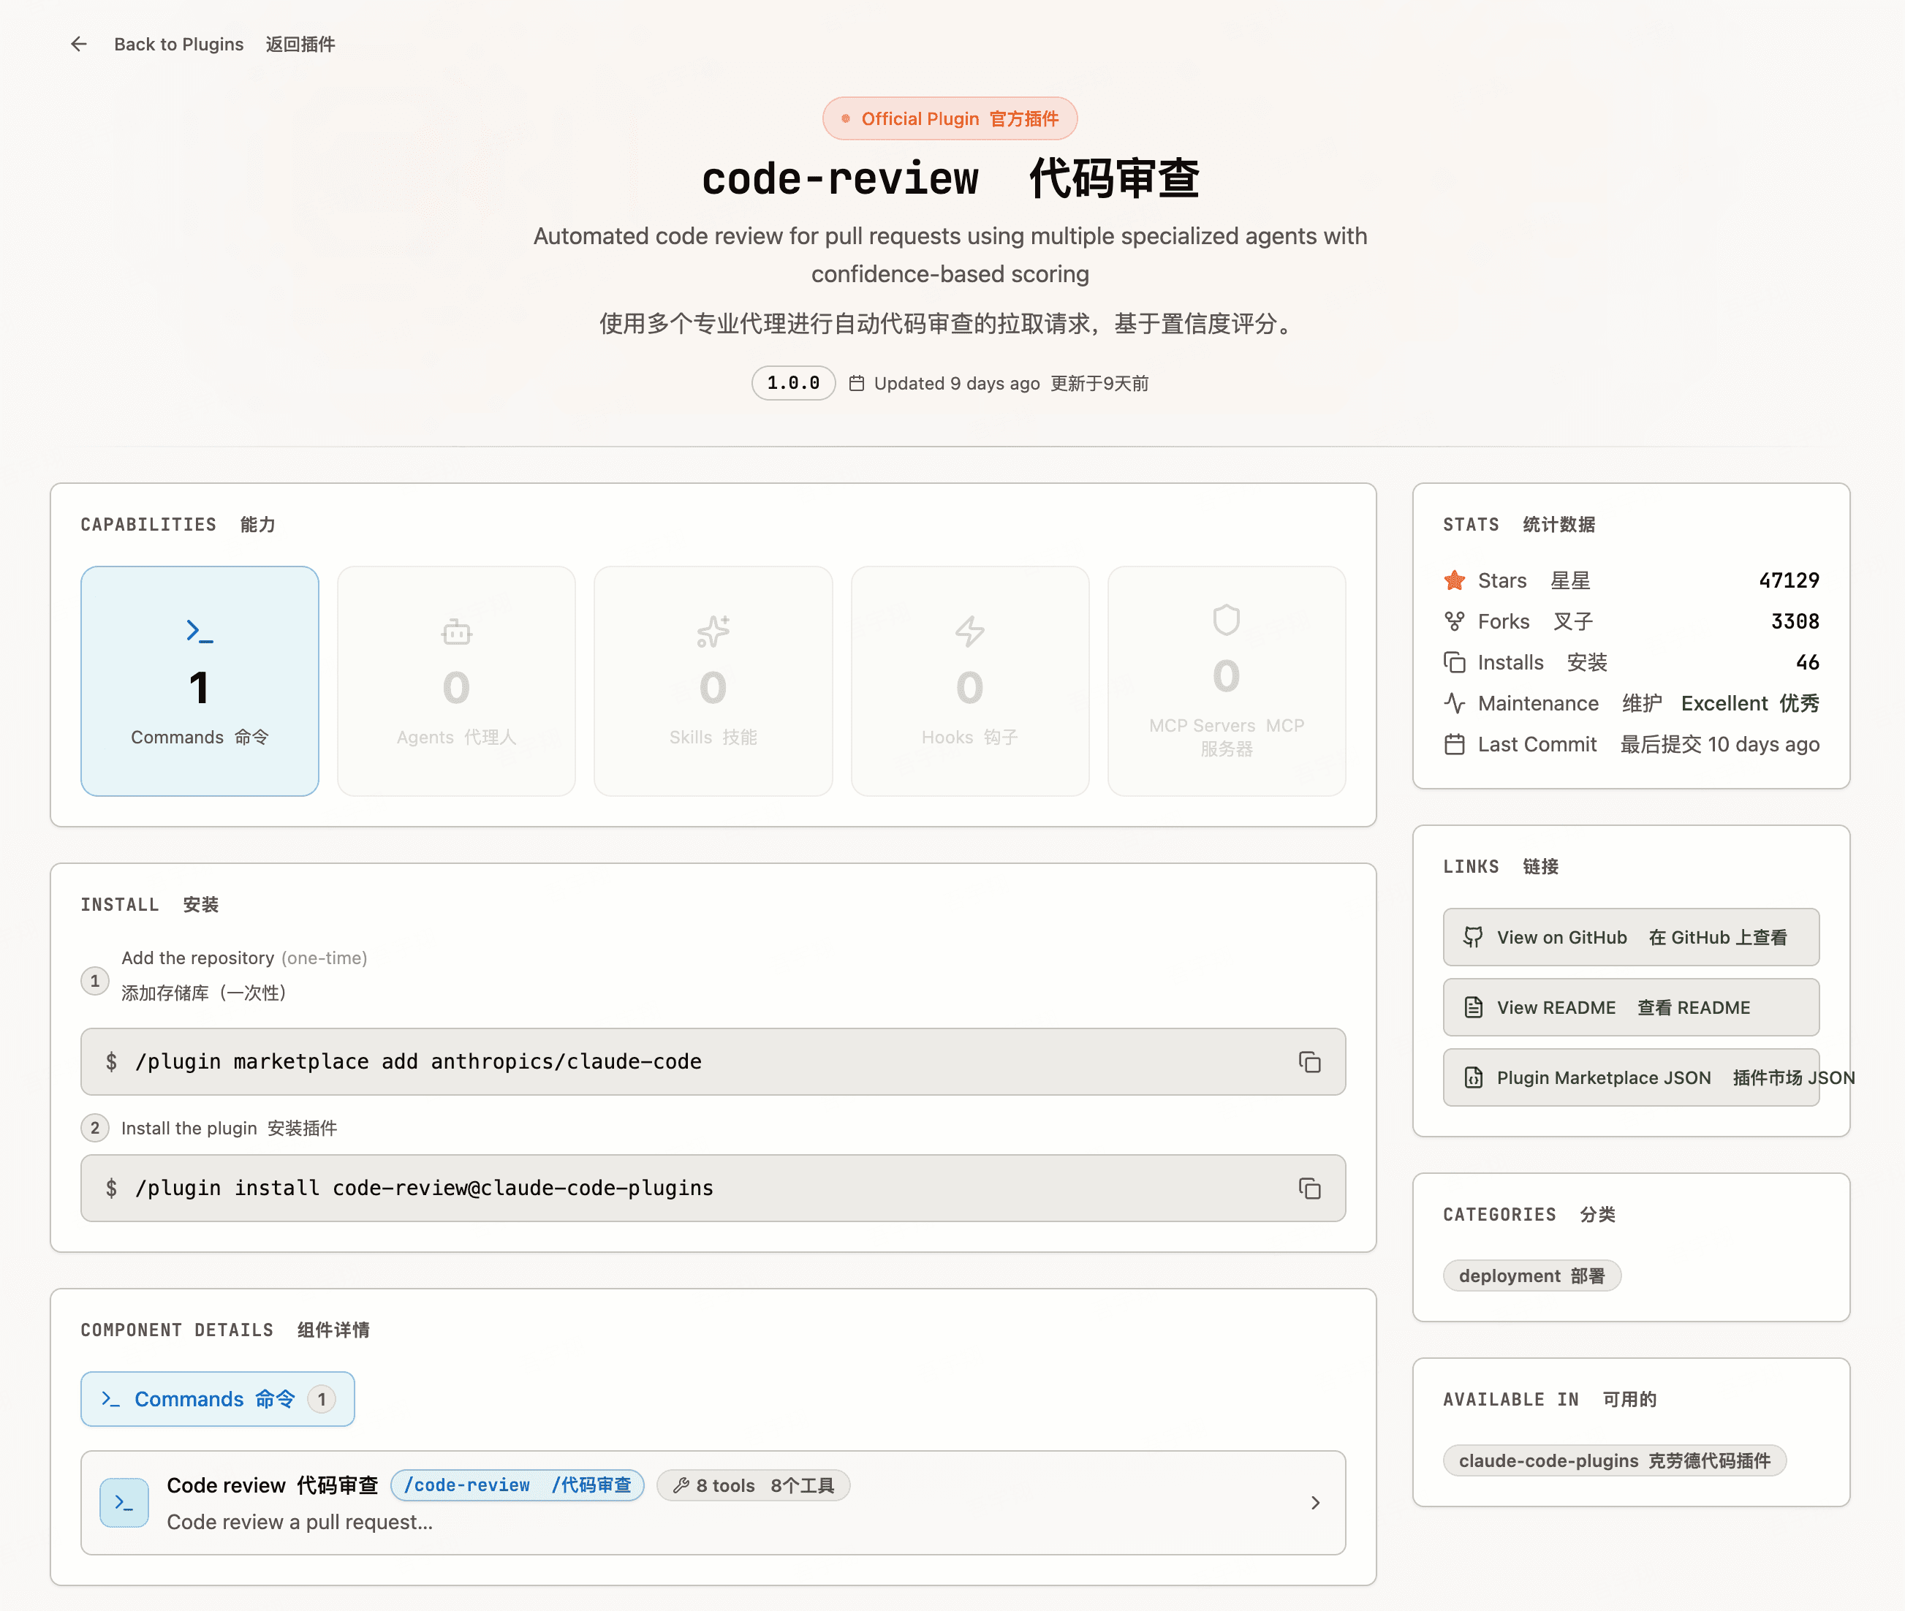Click Back to Plugins link
The image size is (1905, 1611).
click(x=179, y=44)
